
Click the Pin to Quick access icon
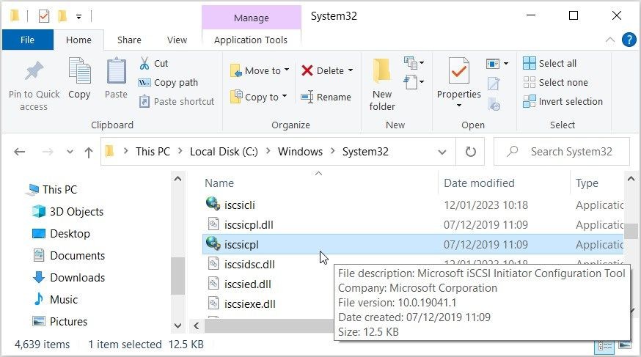(x=34, y=71)
